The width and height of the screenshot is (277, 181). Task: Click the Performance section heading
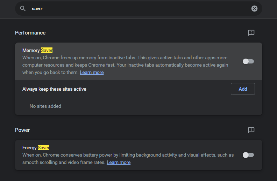[30, 33]
